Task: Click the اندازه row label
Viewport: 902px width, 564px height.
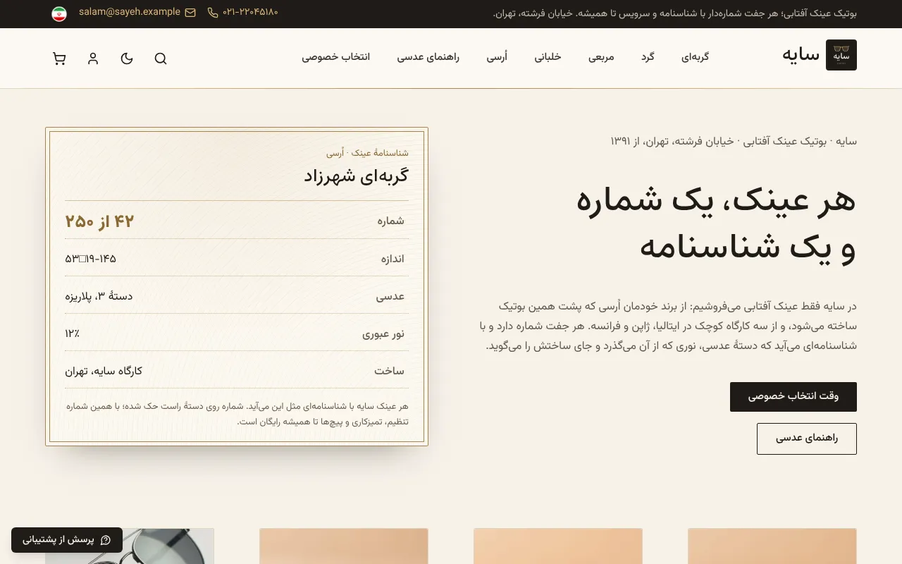Action: [x=393, y=259]
